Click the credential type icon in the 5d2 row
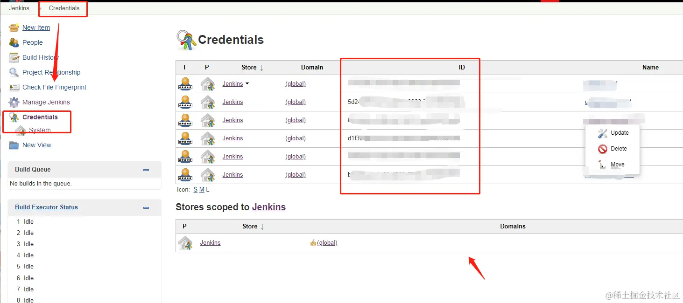683x303 pixels. pos(185,102)
